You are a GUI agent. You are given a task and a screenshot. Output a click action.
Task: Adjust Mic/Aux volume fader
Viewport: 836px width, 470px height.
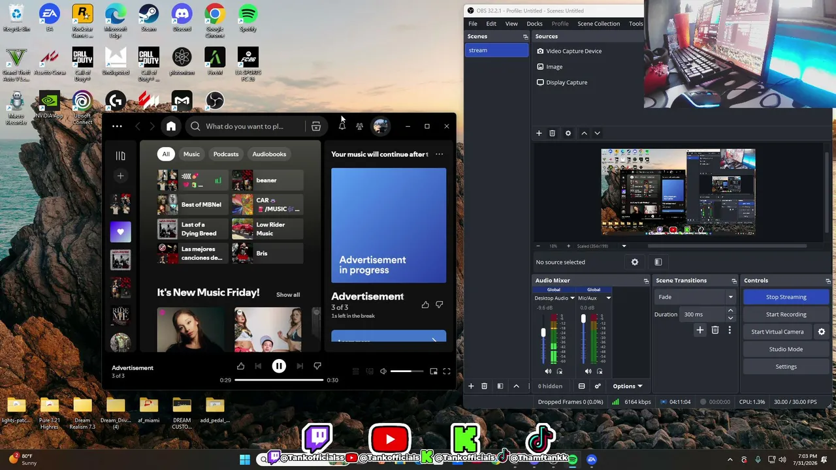[583, 319]
